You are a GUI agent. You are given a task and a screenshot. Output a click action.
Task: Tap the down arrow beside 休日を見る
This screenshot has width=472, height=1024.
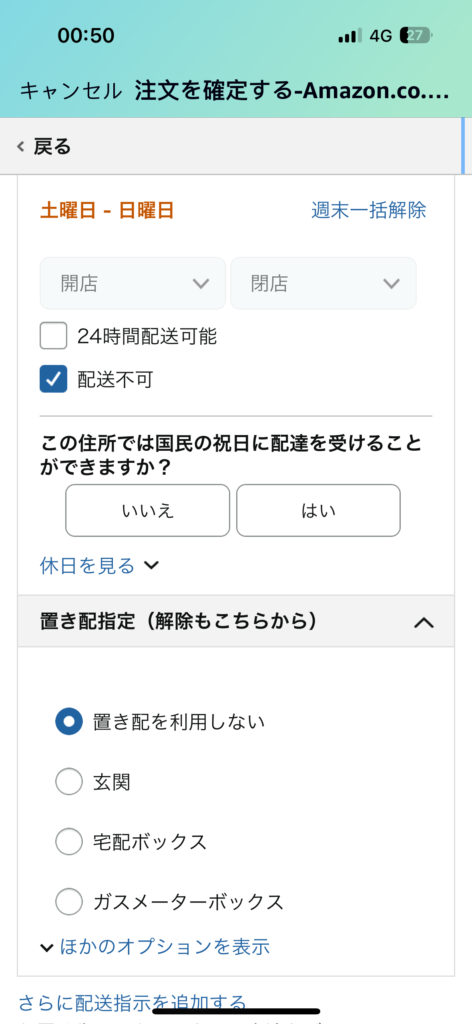pos(151,565)
